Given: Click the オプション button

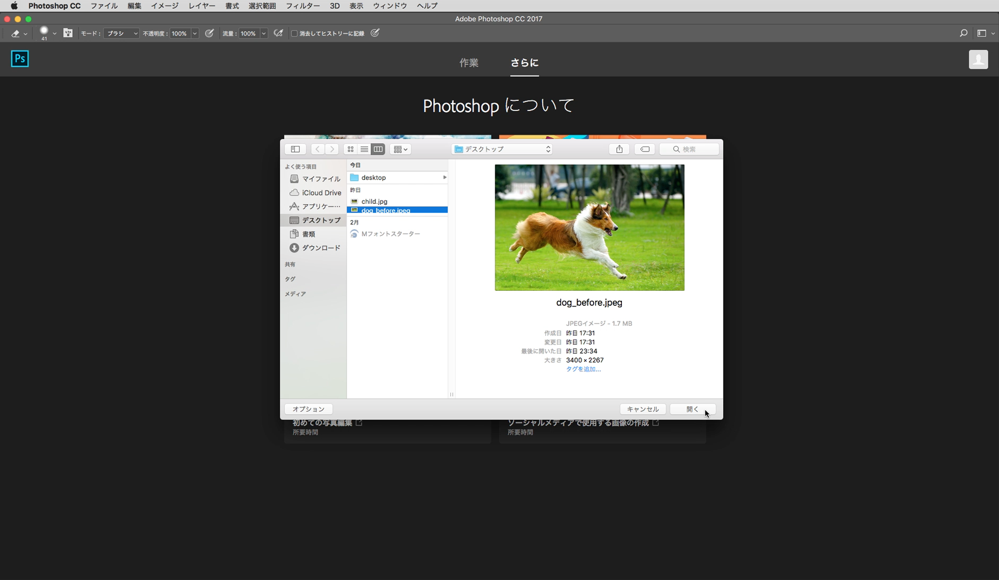Looking at the screenshot, I should coord(308,409).
